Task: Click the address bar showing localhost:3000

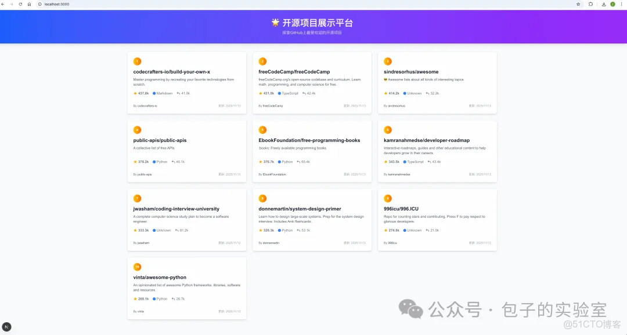Action: [54, 4]
